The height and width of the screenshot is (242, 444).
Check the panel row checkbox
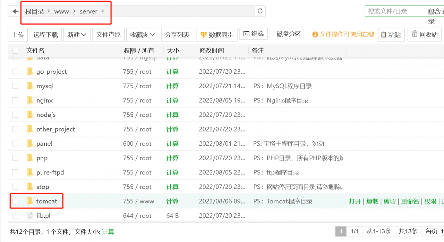(x=15, y=143)
